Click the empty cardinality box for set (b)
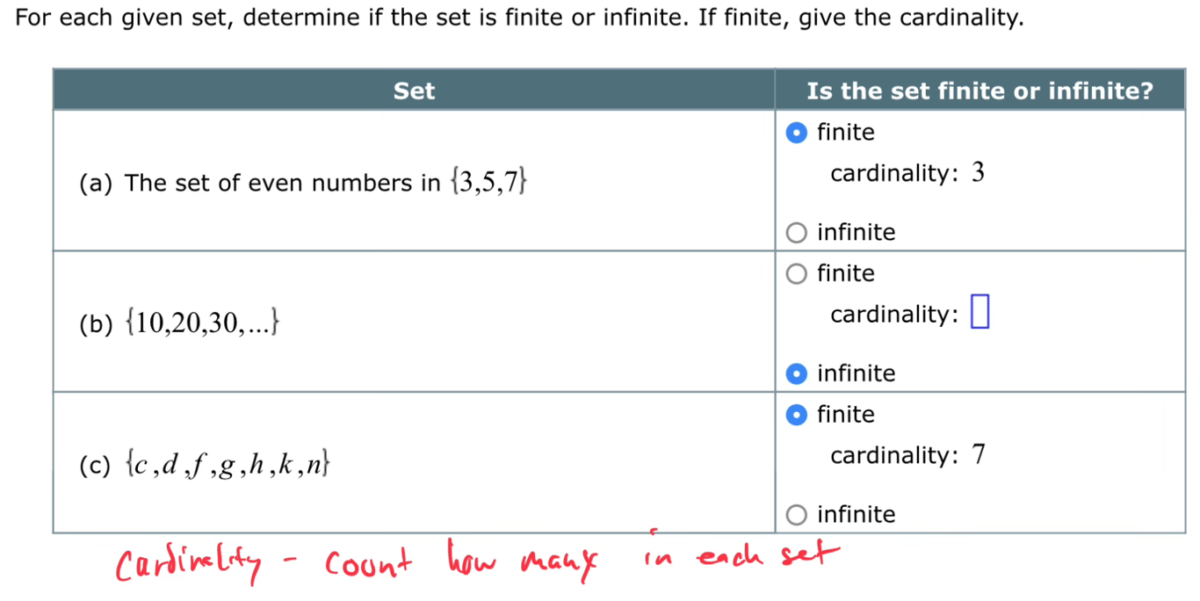Image resolution: width=1200 pixels, height=601 pixels. click(980, 314)
